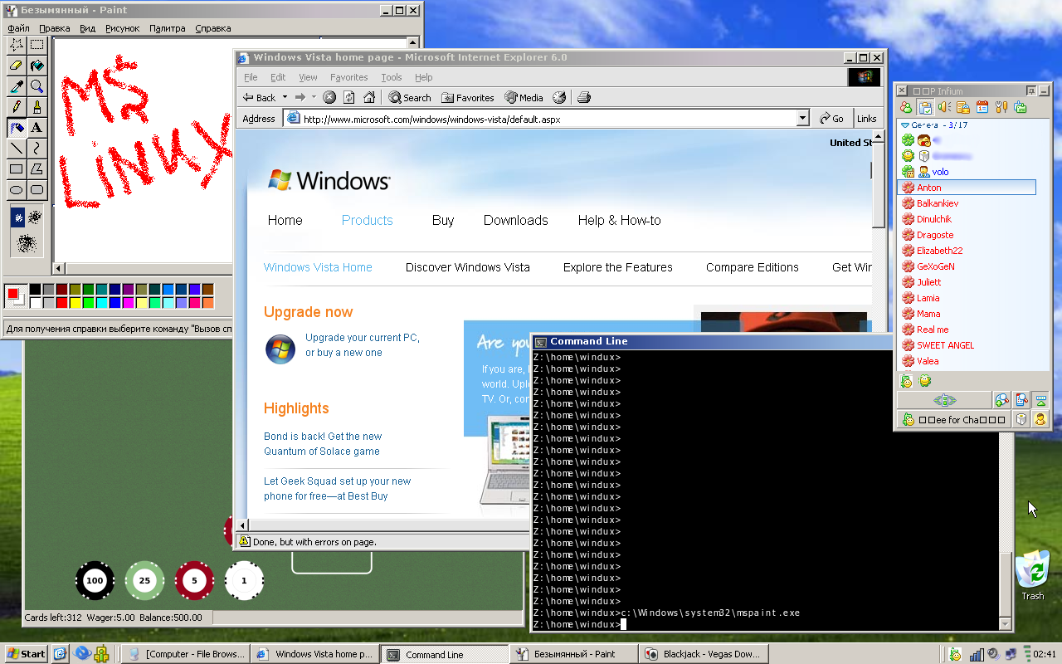
Task: Select the black color in Paint palette
Action: pyautogui.click(x=36, y=290)
